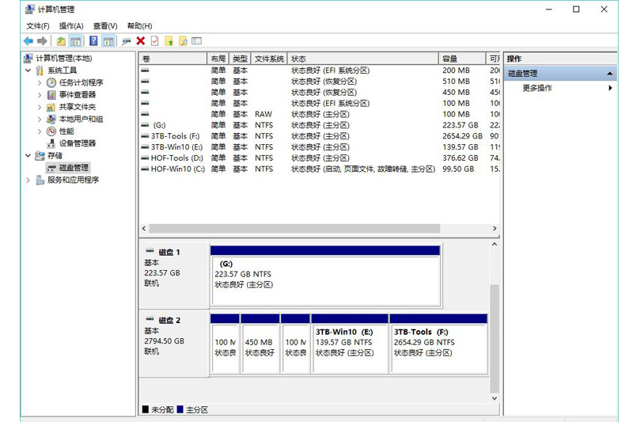
Task: Click the Forward arrow in toolbar
Action: click(x=42, y=40)
